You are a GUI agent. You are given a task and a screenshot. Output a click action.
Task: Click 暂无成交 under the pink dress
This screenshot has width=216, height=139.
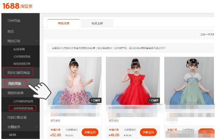click(55, 121)
